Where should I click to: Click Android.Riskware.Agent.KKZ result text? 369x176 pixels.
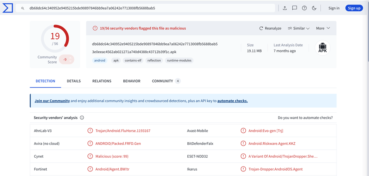272,143
